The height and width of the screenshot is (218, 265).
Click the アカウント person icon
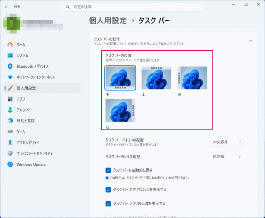pos(10,110)
